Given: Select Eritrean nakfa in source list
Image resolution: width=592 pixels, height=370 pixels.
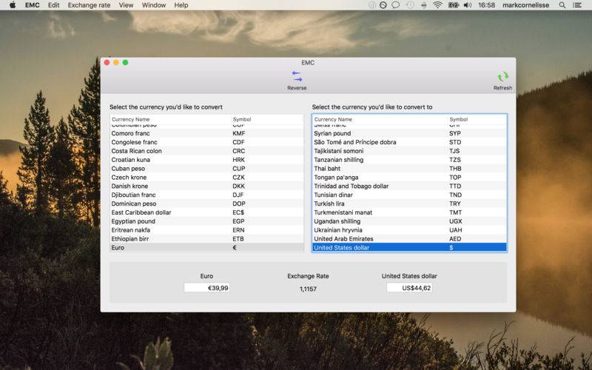Looking at the screenshot, I should click(206, 230).
